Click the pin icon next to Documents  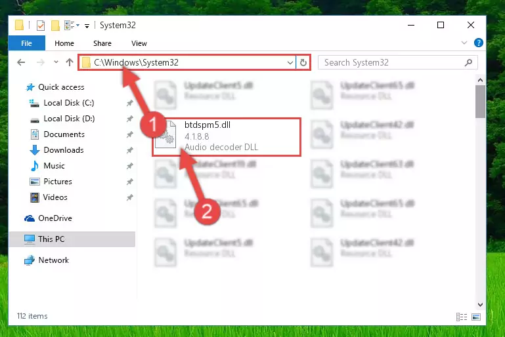129,135
